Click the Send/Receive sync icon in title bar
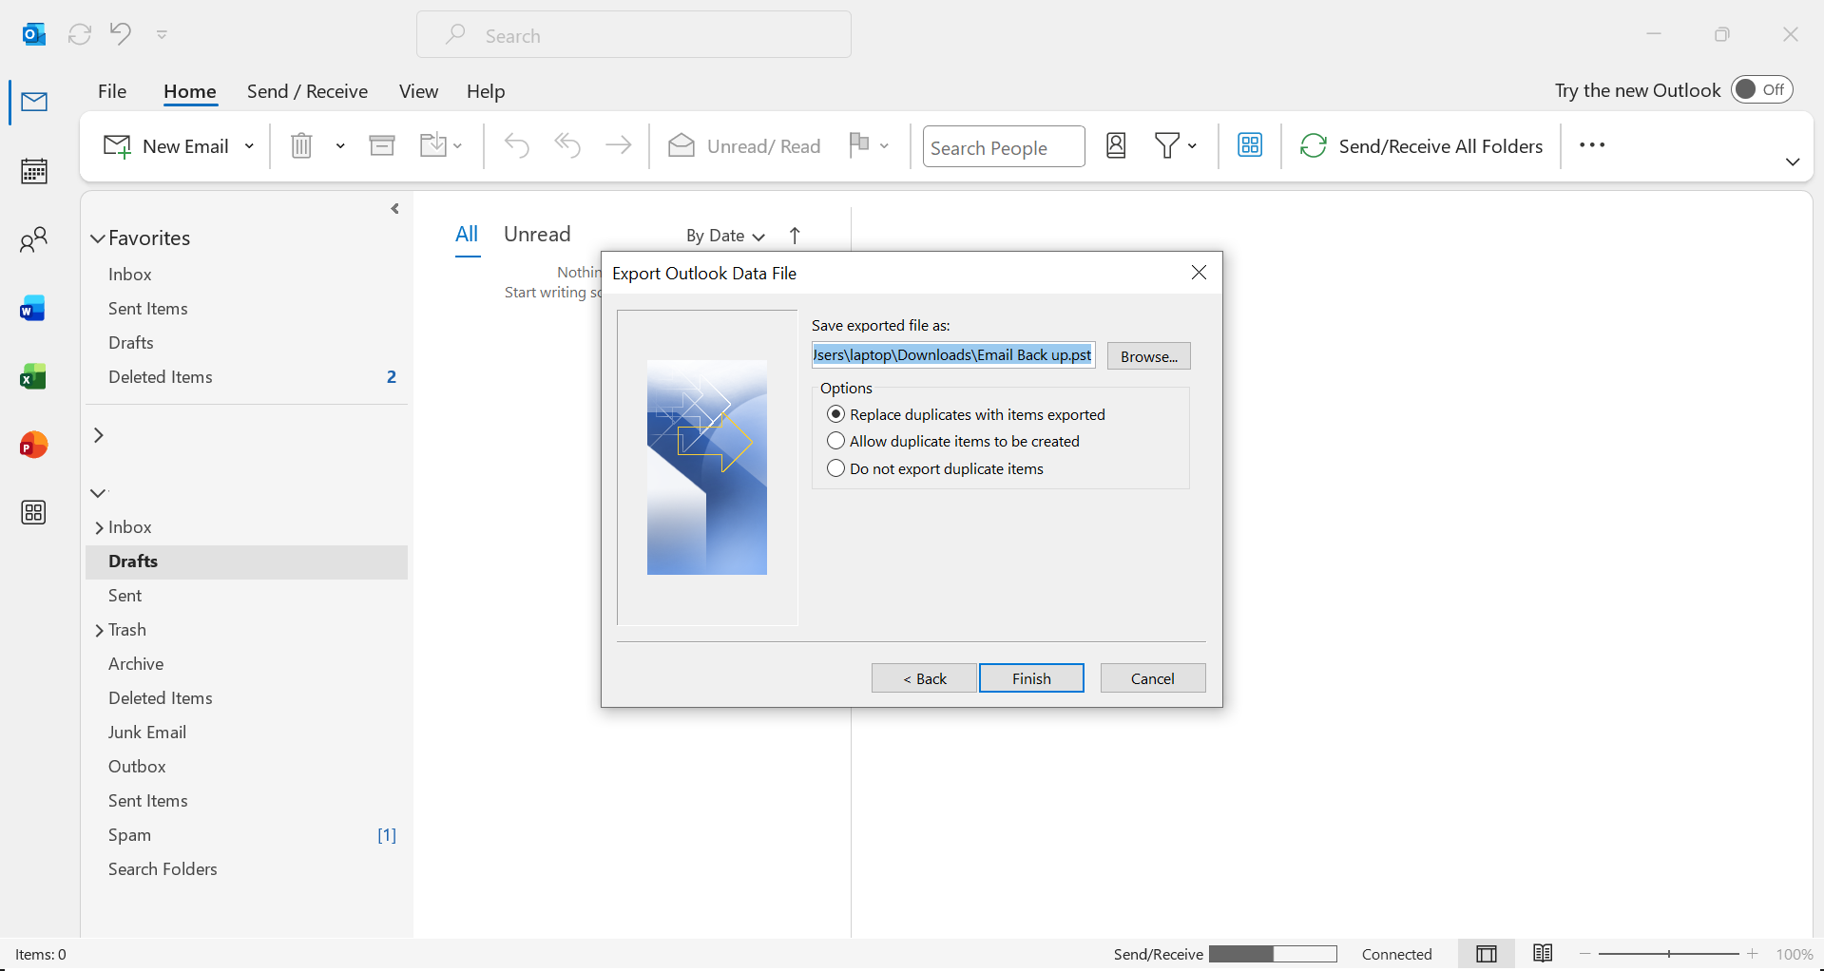1824x971 pixels. 80,34
